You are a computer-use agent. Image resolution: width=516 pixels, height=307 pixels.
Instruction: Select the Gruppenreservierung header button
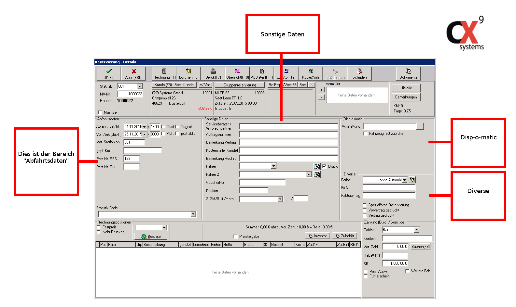point(240,85)
